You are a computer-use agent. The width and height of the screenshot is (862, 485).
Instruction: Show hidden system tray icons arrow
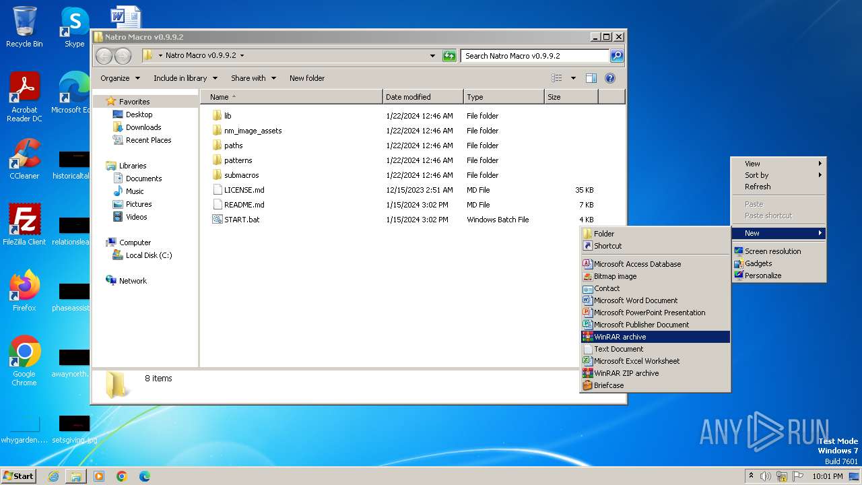click(x=751, y=476)
